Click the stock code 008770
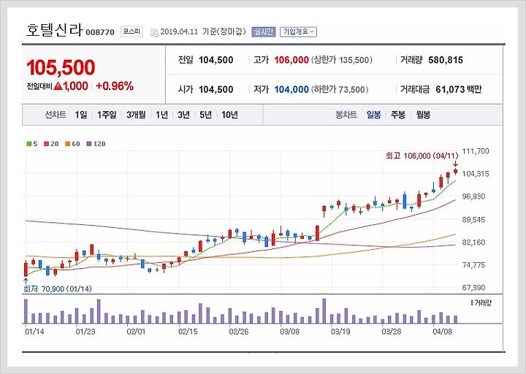Viewport: 526px width, 374px height. click(x=100, y=33)
